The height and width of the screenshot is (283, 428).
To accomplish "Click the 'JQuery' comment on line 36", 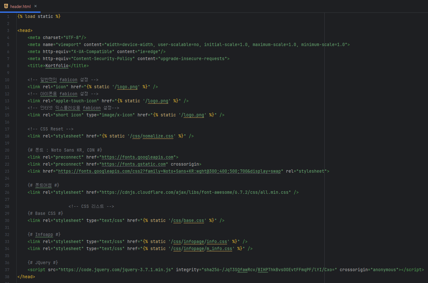I will click(43, 263).
